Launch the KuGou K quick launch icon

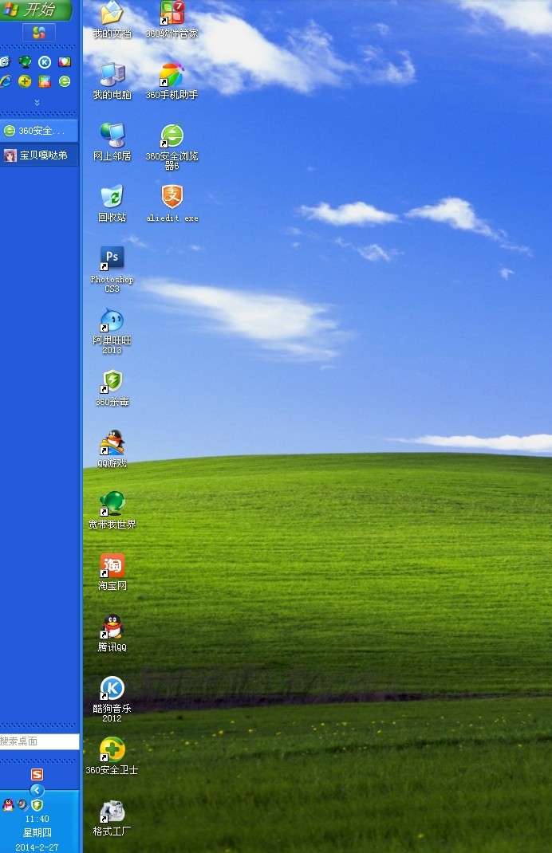pos(45,62)
